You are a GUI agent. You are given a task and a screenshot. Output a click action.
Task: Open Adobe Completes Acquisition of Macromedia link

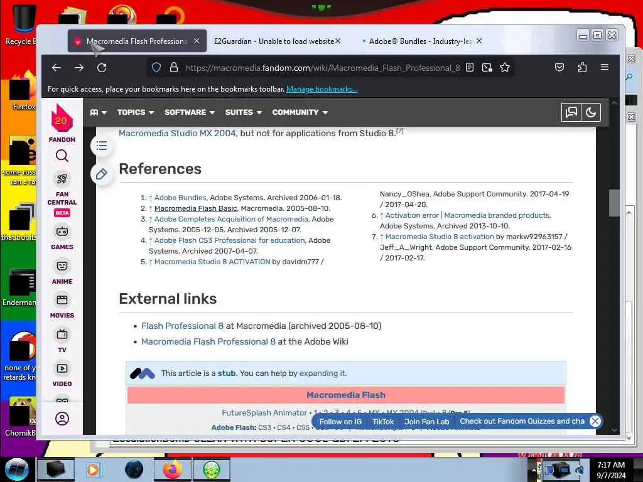pos(231,219)
